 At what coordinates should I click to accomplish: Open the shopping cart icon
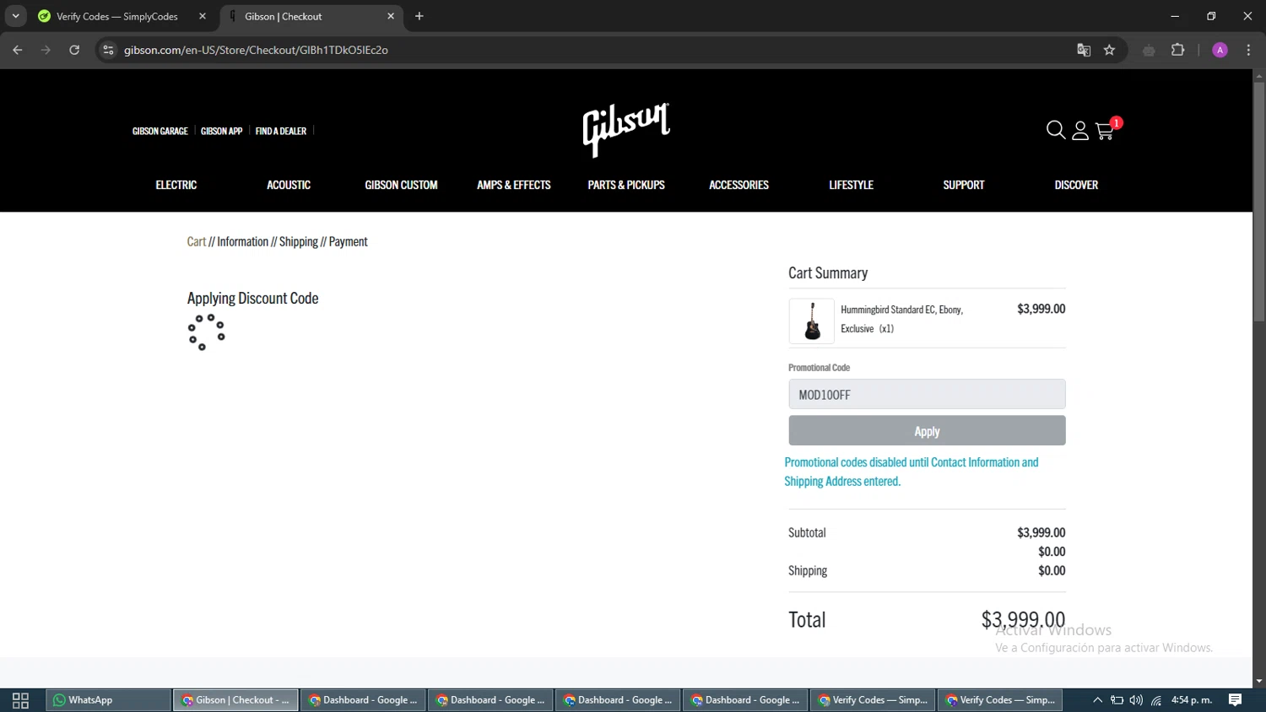(1105, 131)
